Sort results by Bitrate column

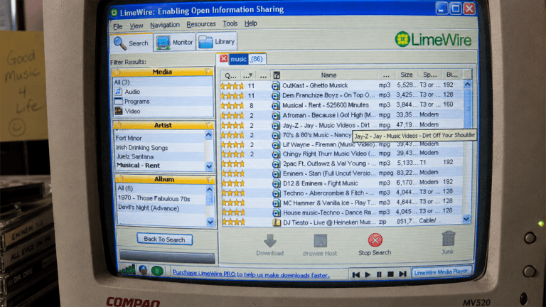point(452,74)
